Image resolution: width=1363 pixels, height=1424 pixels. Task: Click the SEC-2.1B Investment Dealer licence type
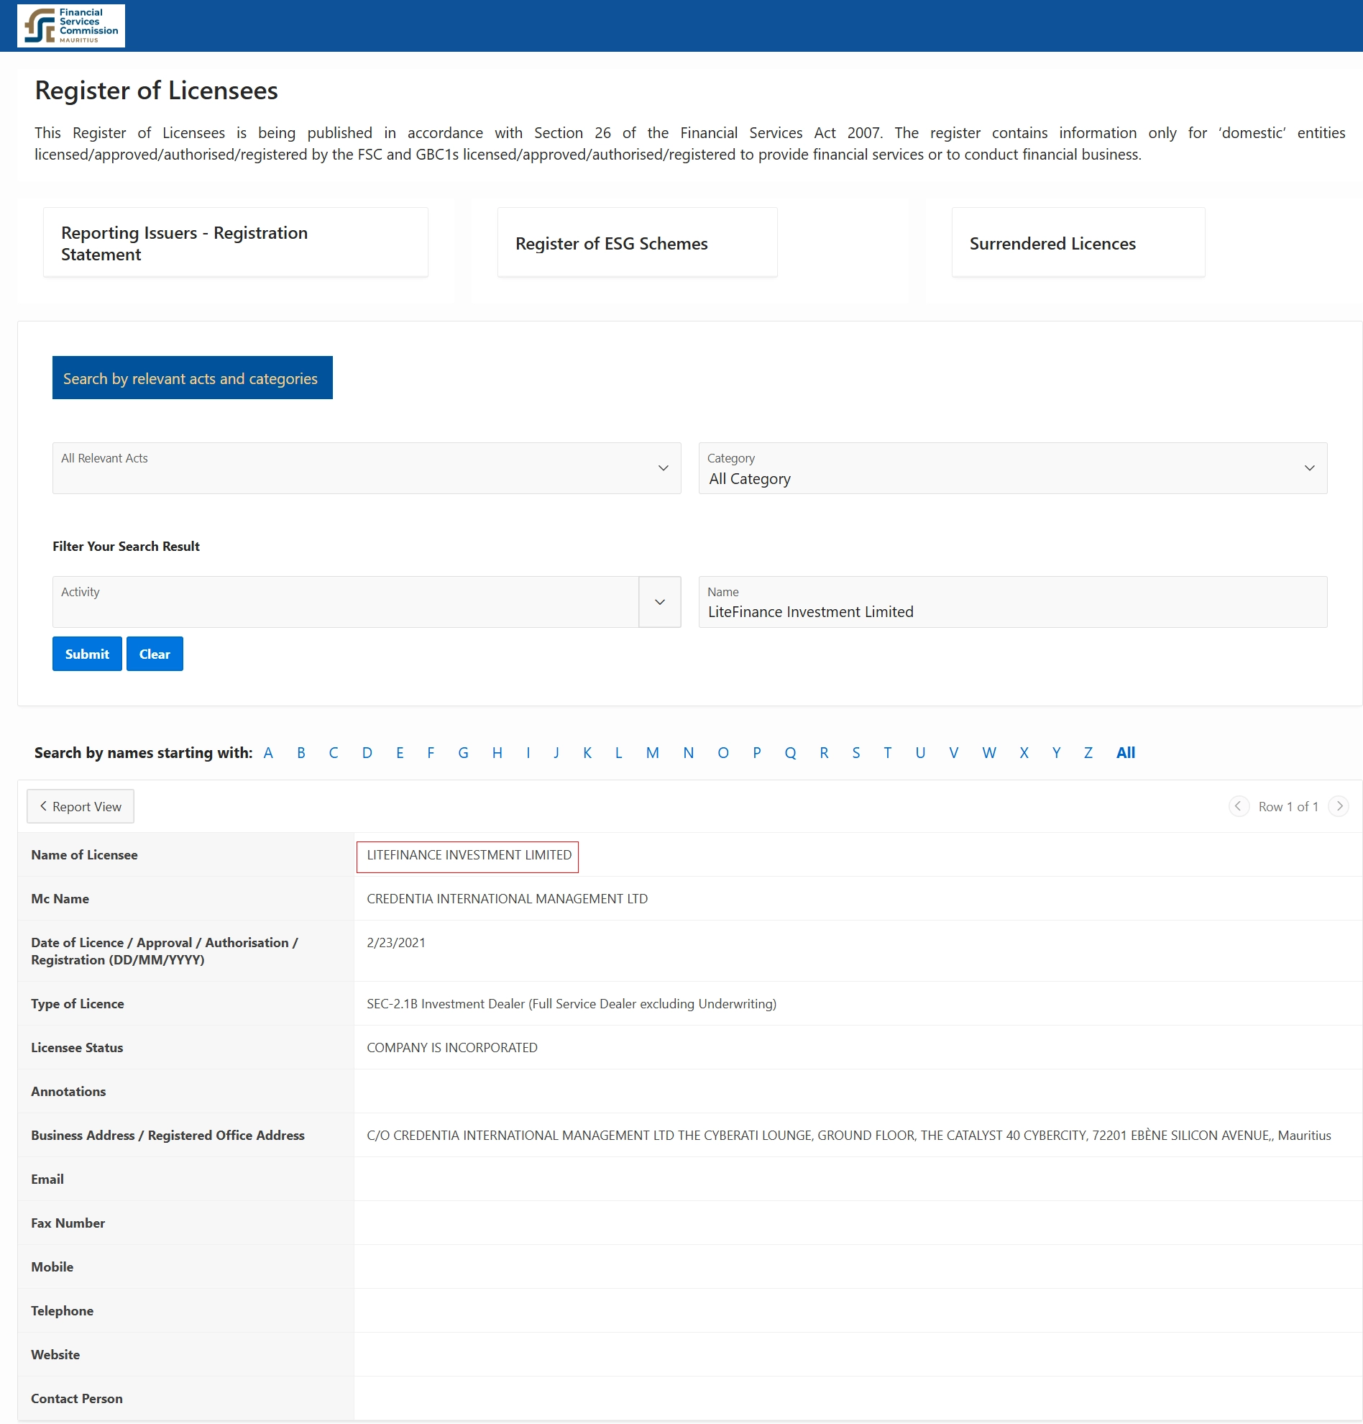pos(572,1003)
